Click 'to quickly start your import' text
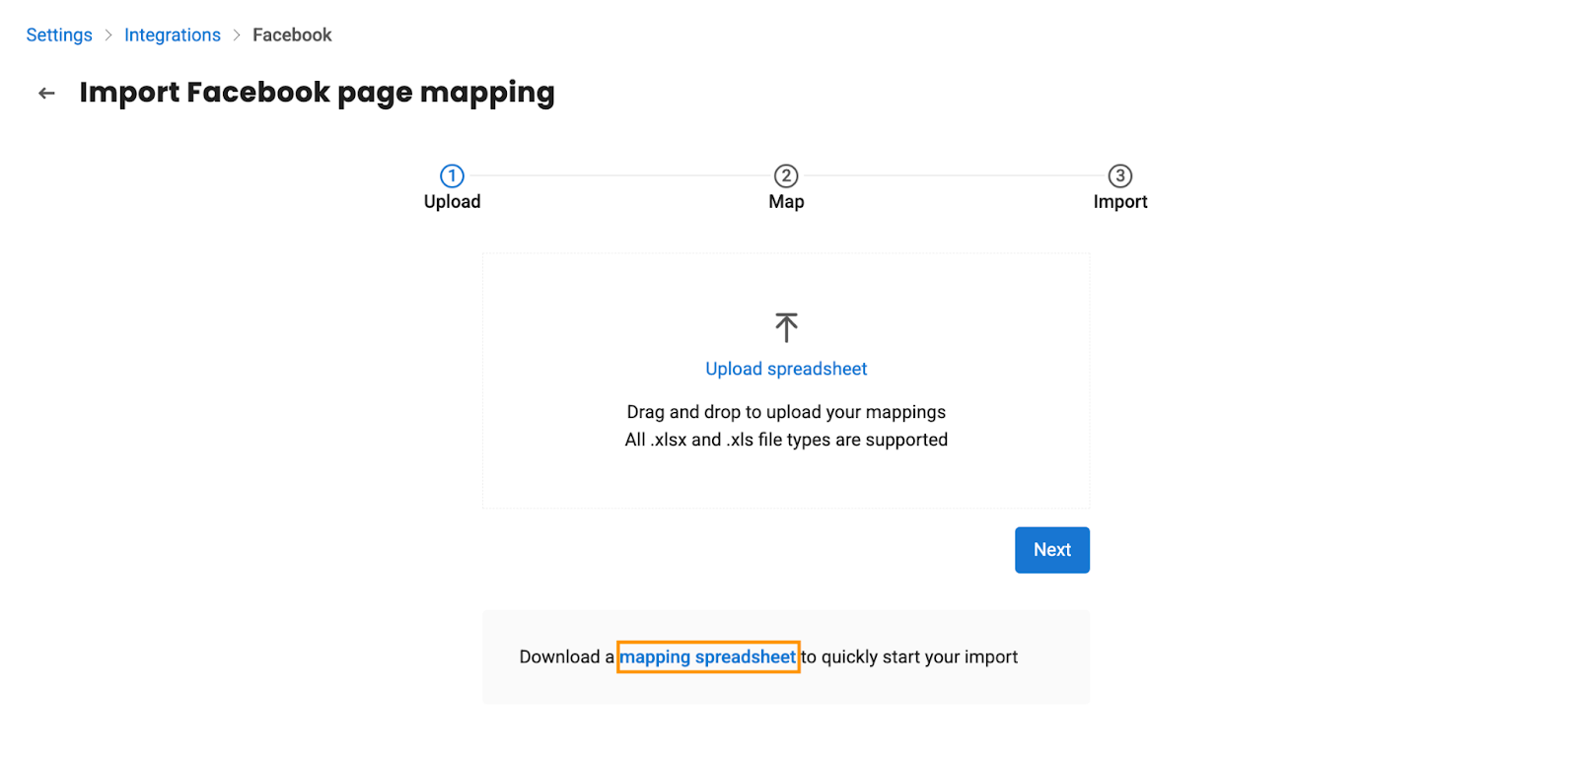The width and height of the screenshot is (1578, 757). click(x=909, y=656)
